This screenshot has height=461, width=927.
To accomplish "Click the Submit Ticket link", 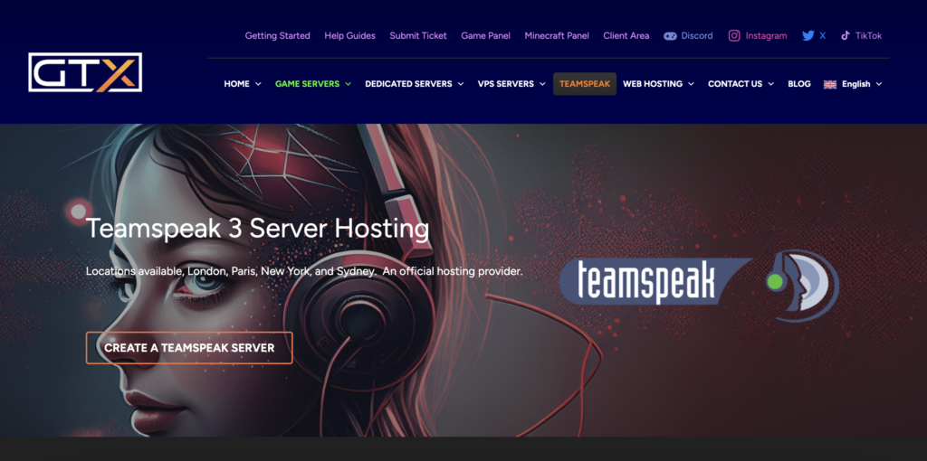I will 418,36.
